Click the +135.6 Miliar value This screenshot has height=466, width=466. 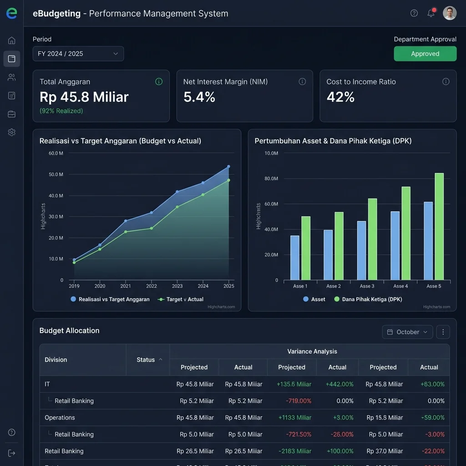coord(294,384)
